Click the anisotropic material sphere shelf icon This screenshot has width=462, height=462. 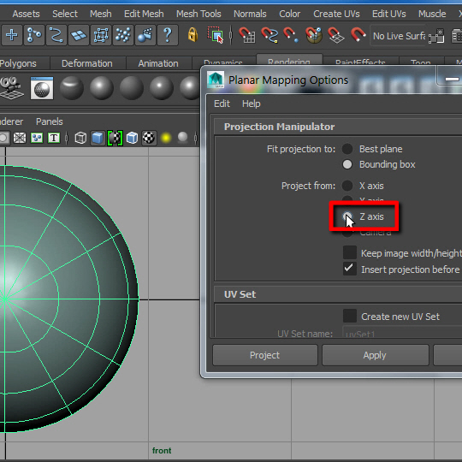pyautogui.click(x=72, y=88)
